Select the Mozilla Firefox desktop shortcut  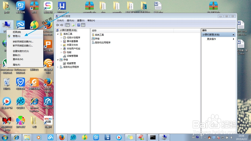[48, 85]
